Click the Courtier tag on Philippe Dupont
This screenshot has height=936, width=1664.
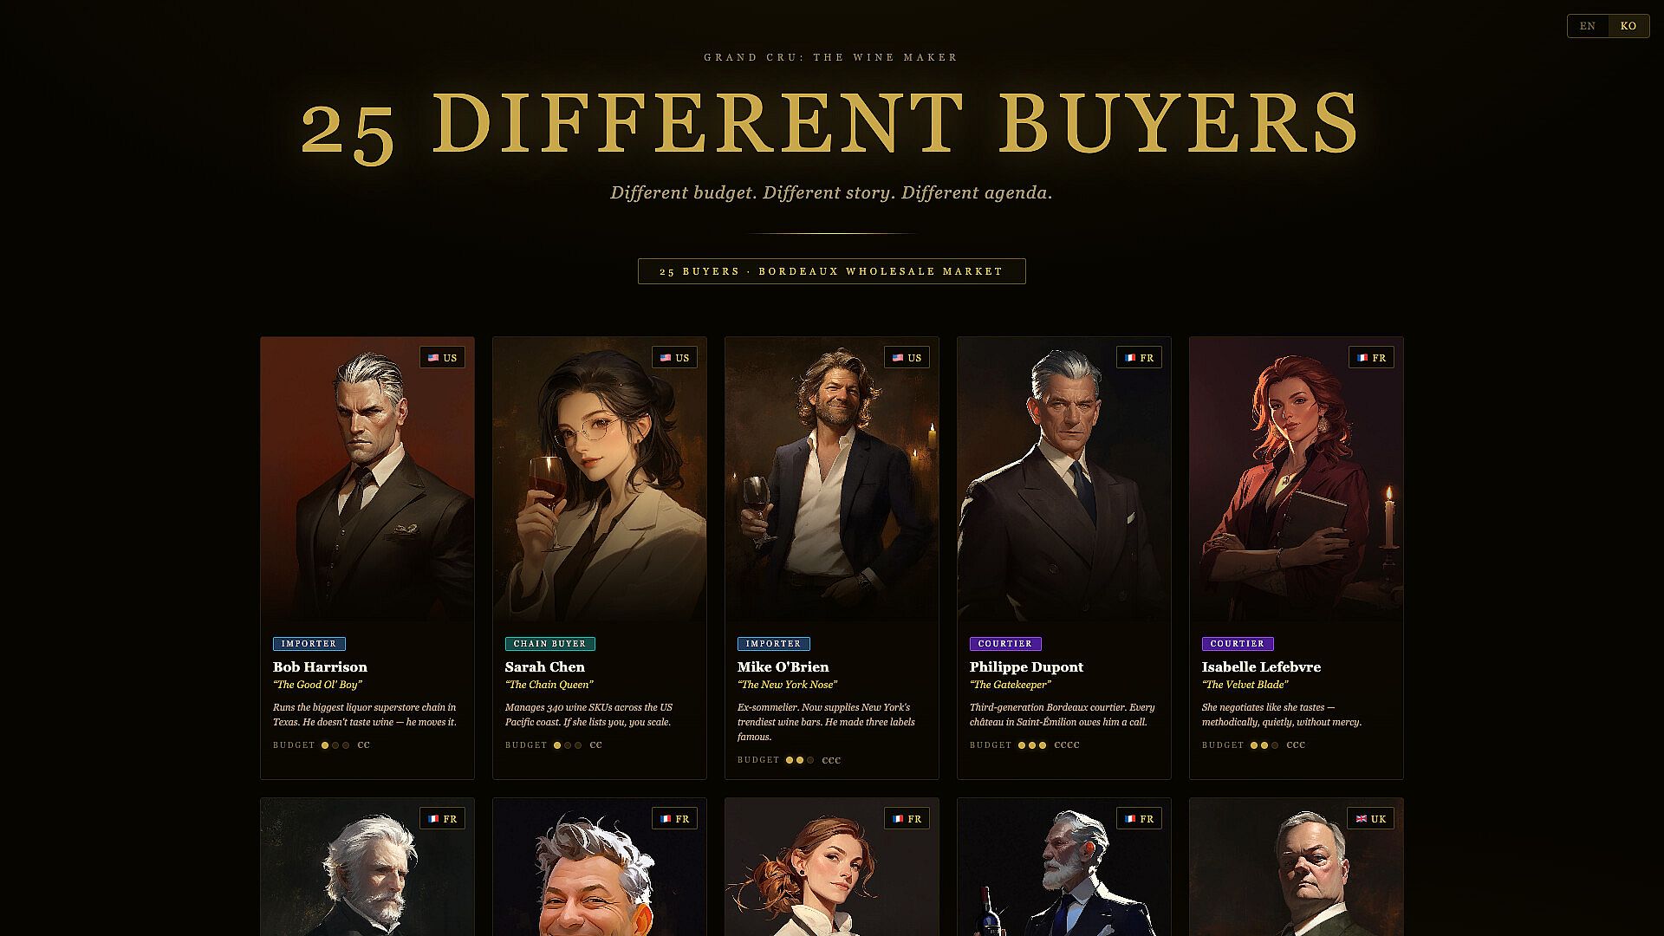click(1005, 644)
